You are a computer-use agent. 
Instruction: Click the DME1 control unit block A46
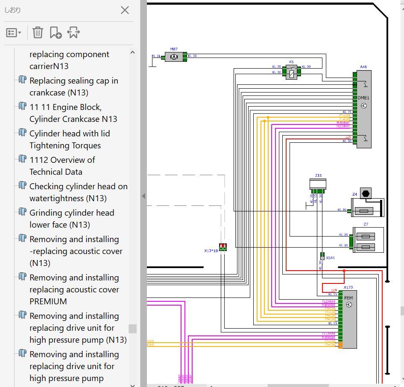pos(363,109)
